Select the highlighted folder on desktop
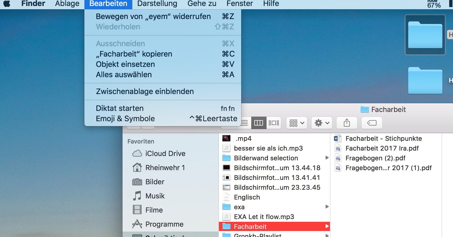The height and width of the screenshot is (237, 453). coord(425,35)
